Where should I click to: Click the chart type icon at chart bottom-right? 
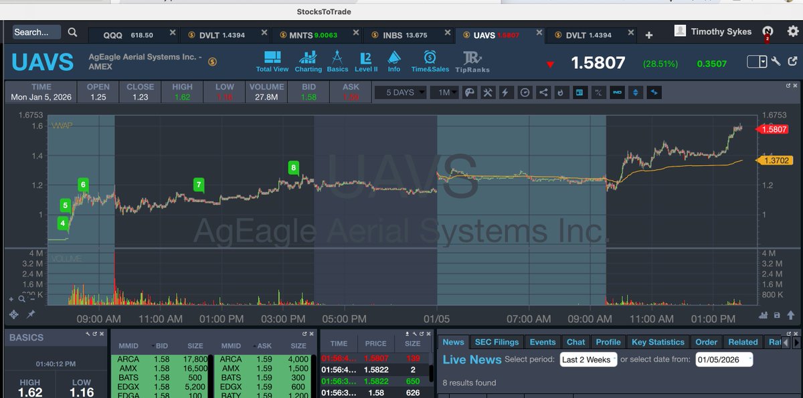coord(764,315)
